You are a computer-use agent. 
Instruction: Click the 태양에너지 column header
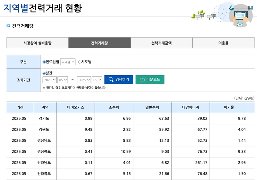click(x=191, y=107)
